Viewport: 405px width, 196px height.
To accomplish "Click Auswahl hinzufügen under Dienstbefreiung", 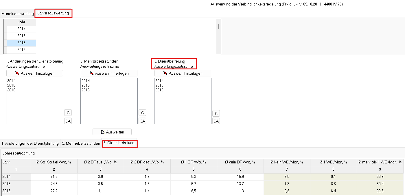I will pos(183,73).
